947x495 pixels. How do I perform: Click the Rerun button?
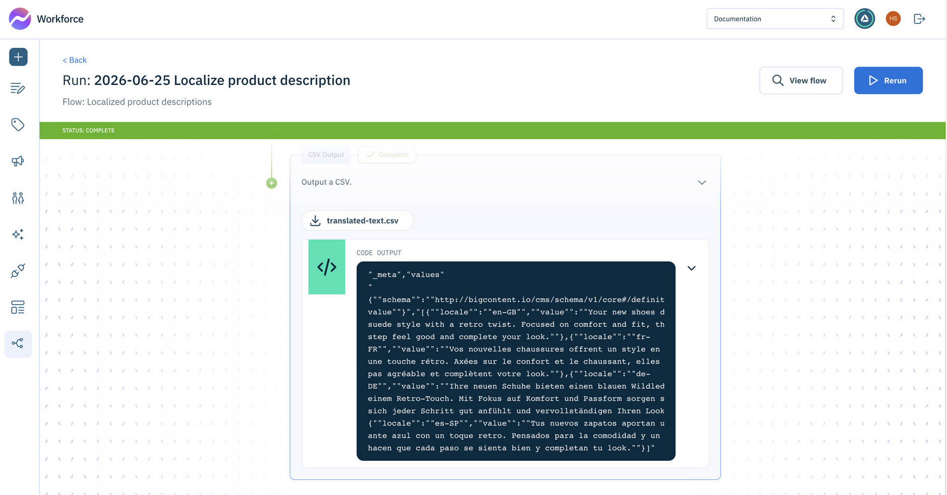pyautogui.click(x=888, y=81)
